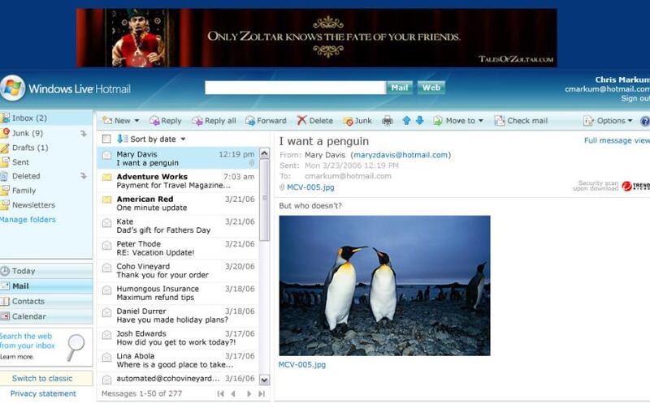Go to previous message with up arrow
Screen dimensions: 650x408
406,120
